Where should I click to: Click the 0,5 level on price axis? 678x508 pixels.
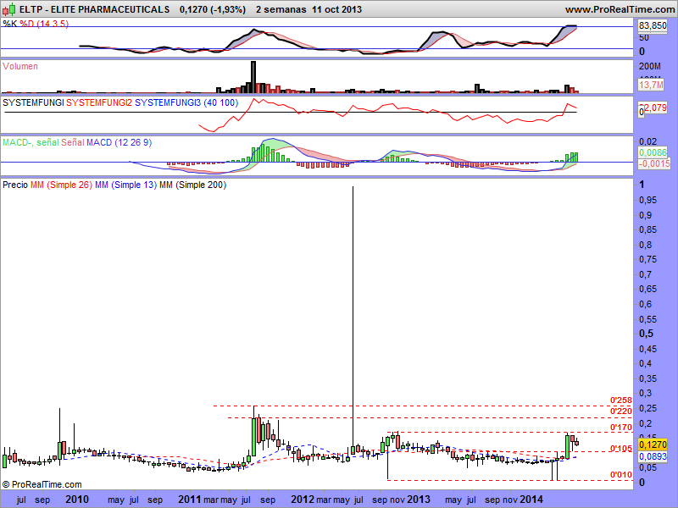pyautogui.click(x=647, y=334)
